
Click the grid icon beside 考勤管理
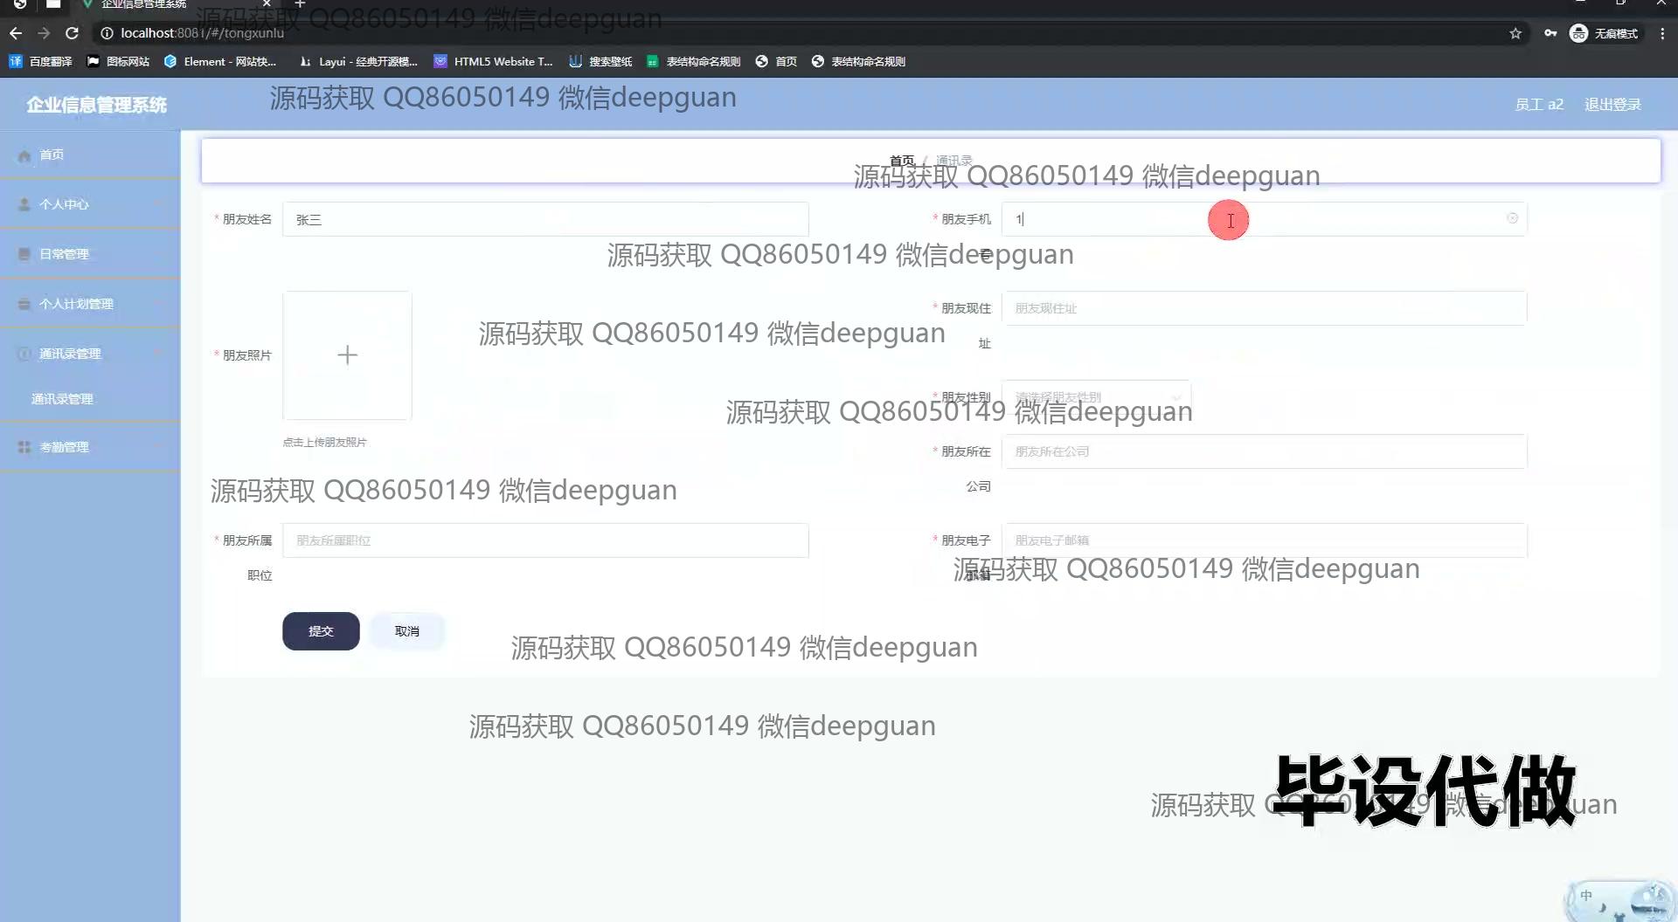pos(24,447)
